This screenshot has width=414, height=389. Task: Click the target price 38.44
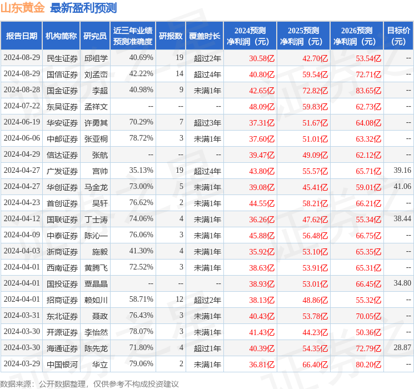pyautogui.click(x=402, y=218)
